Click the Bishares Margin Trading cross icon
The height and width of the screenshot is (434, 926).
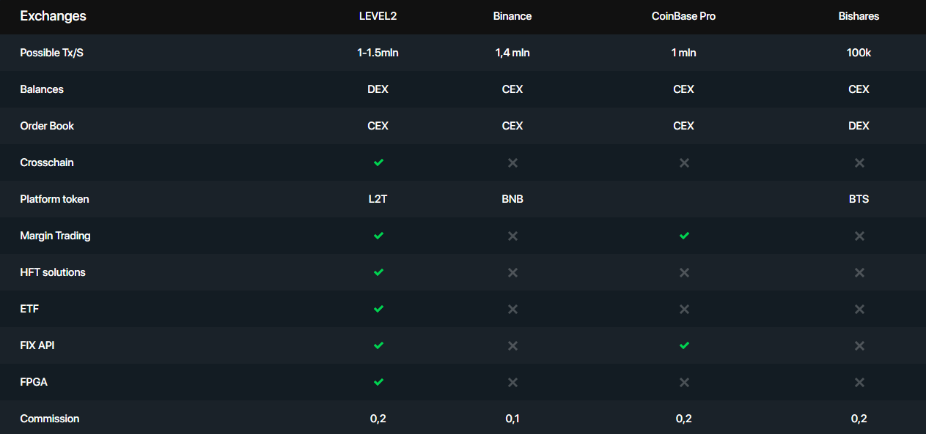pos(859,236)
